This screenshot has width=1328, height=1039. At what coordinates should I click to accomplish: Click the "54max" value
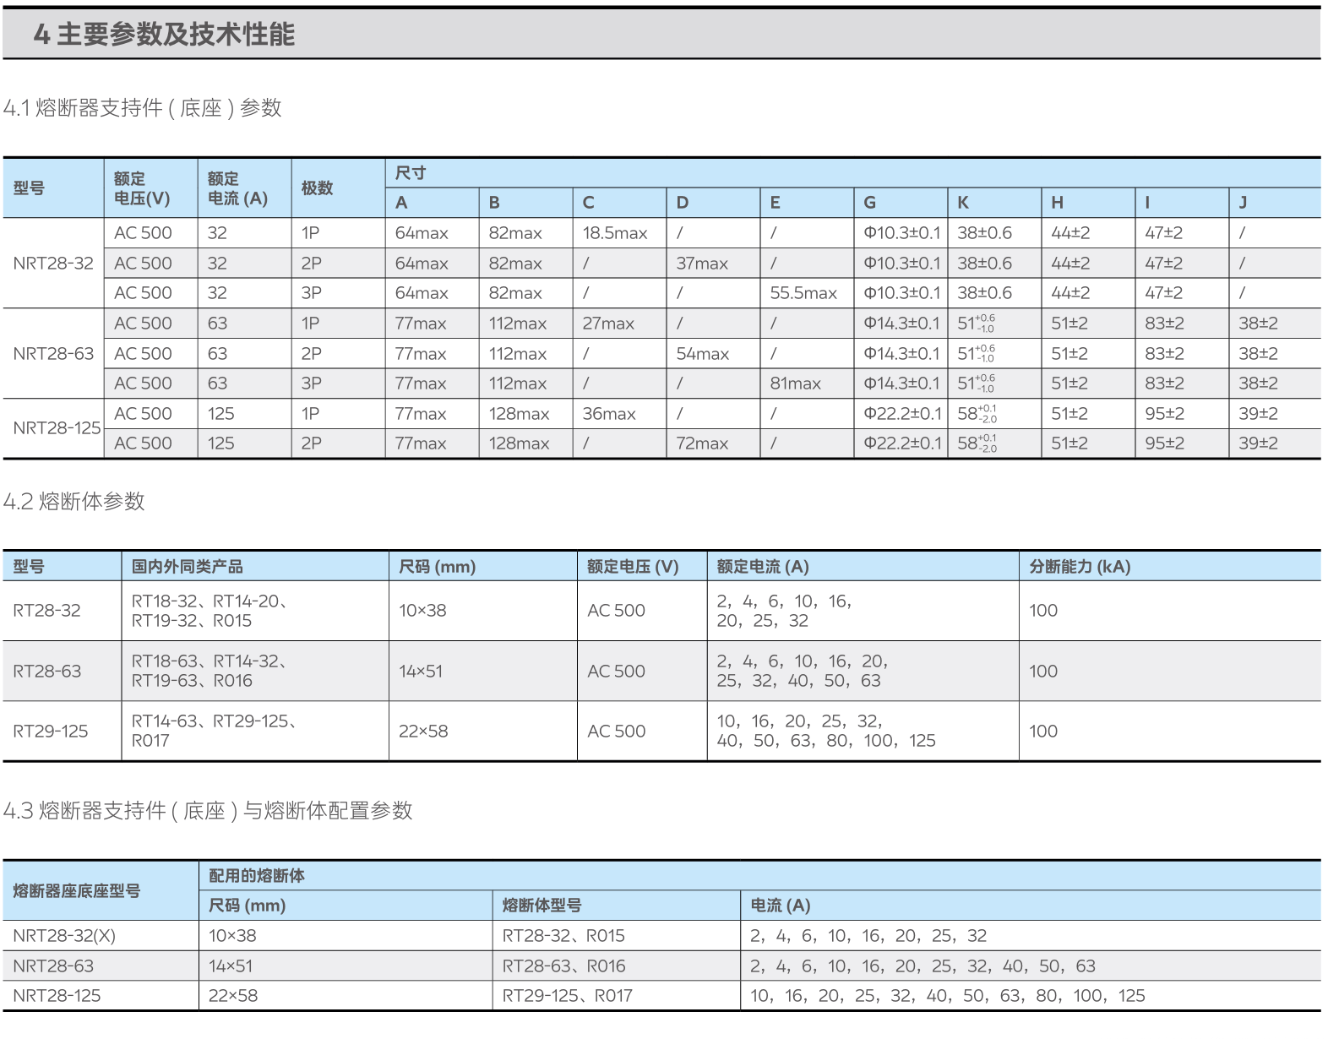click(703, 354)
